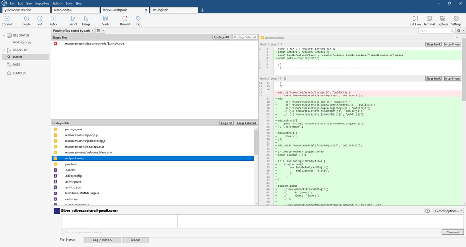466x247 pixels.
Task: Open the Commit options dropdown
Action: coord(448,211)
